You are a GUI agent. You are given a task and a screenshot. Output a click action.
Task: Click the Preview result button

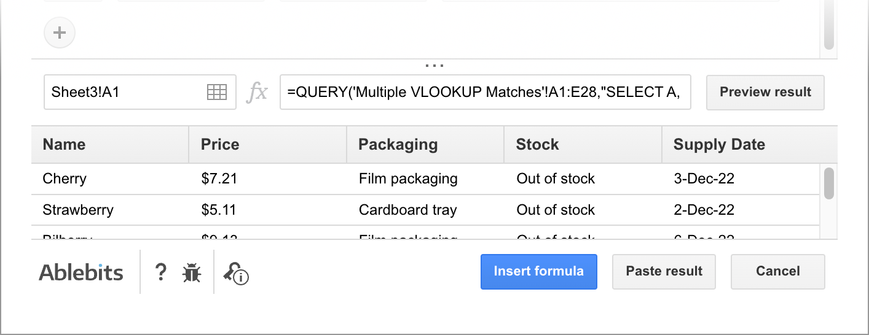click(x=765, y=93)
